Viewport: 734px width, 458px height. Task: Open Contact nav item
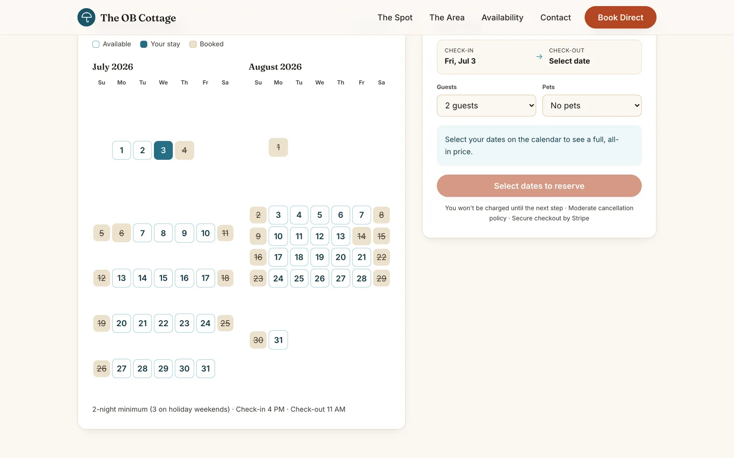tap(556, 17)
